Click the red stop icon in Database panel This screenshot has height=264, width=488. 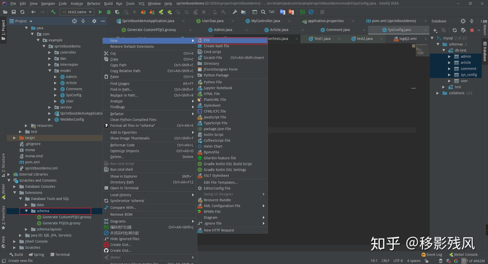(x=472, y=30)
